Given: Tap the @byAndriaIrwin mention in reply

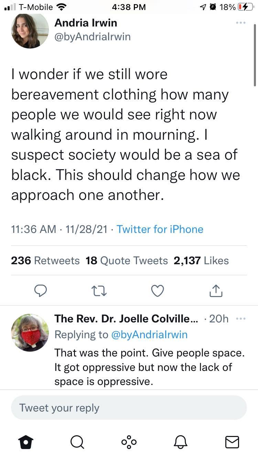Looking at the screenshot, I should 149,334.
